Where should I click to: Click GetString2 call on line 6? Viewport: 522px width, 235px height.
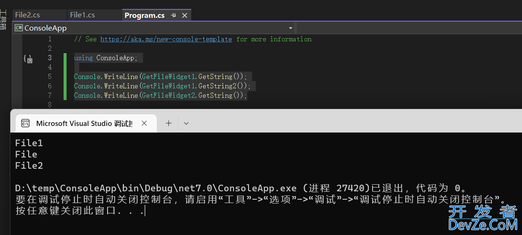[217, 86]
